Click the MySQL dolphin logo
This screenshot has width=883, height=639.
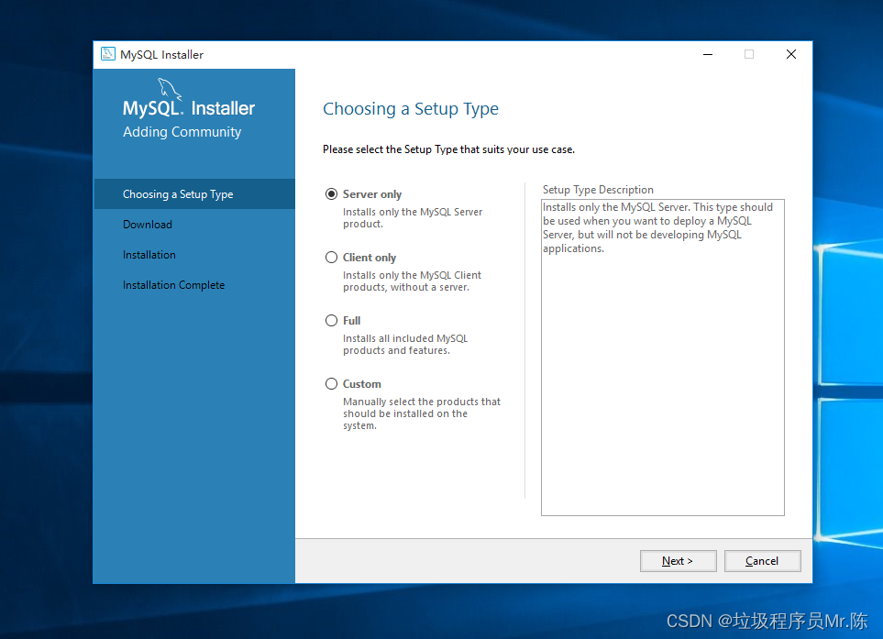tap(169, 89)
